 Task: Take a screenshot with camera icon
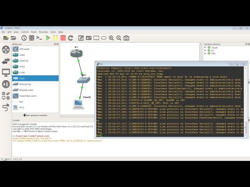point(126,38)
